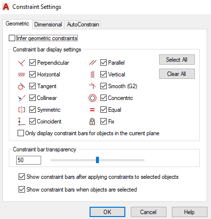Click the Horizontal constraint icon
The width and height of the screenshot is (211, 219).
[22, 74]
